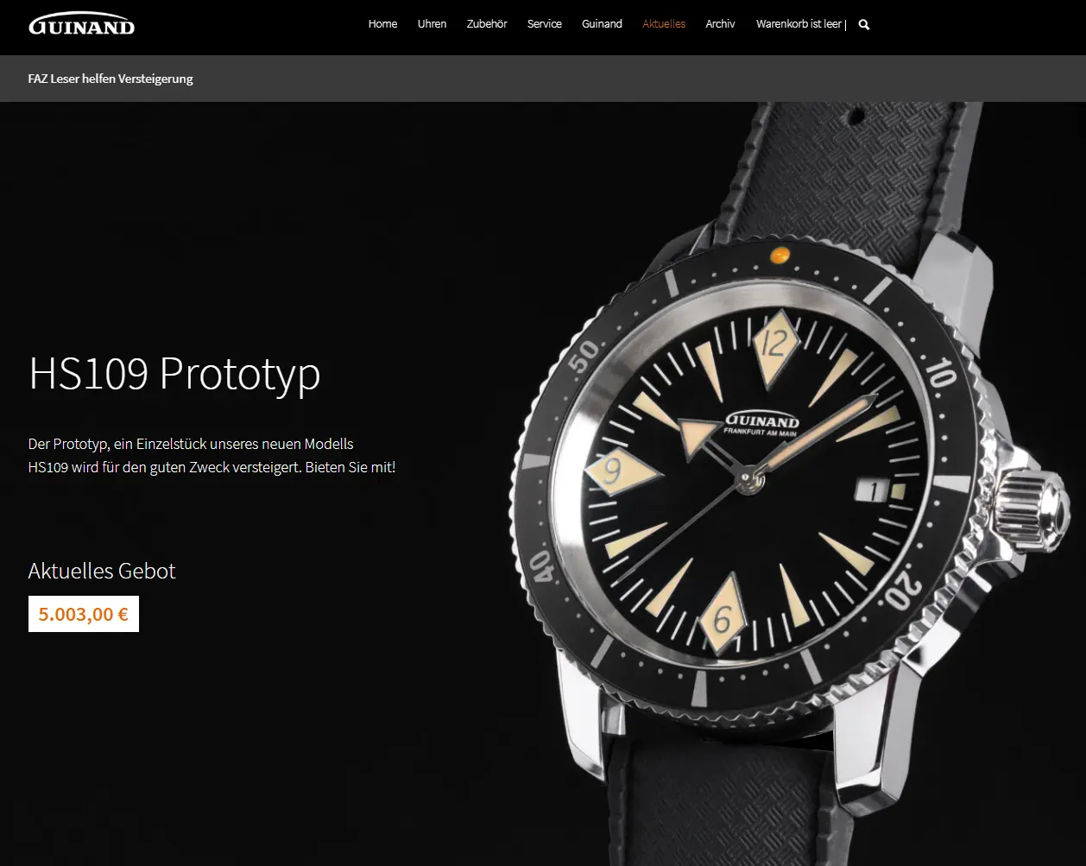Open the Archiv menu item
Screen dimensions: 1086x866
[x=720, y=24]
